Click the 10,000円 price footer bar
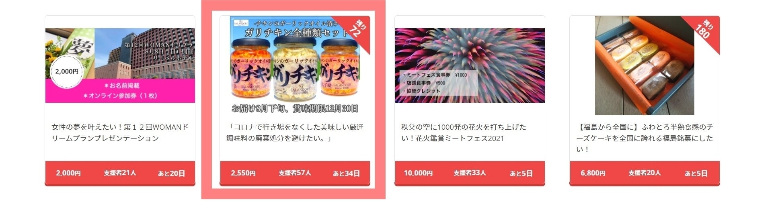This screenshot has width=778, height=202. point(470,173)
